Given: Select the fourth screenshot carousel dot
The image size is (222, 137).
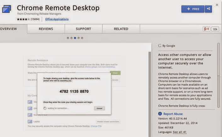Looking at the screenshot, I should (79, 38).
